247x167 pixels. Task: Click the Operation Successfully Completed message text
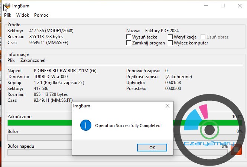(129, 126)
